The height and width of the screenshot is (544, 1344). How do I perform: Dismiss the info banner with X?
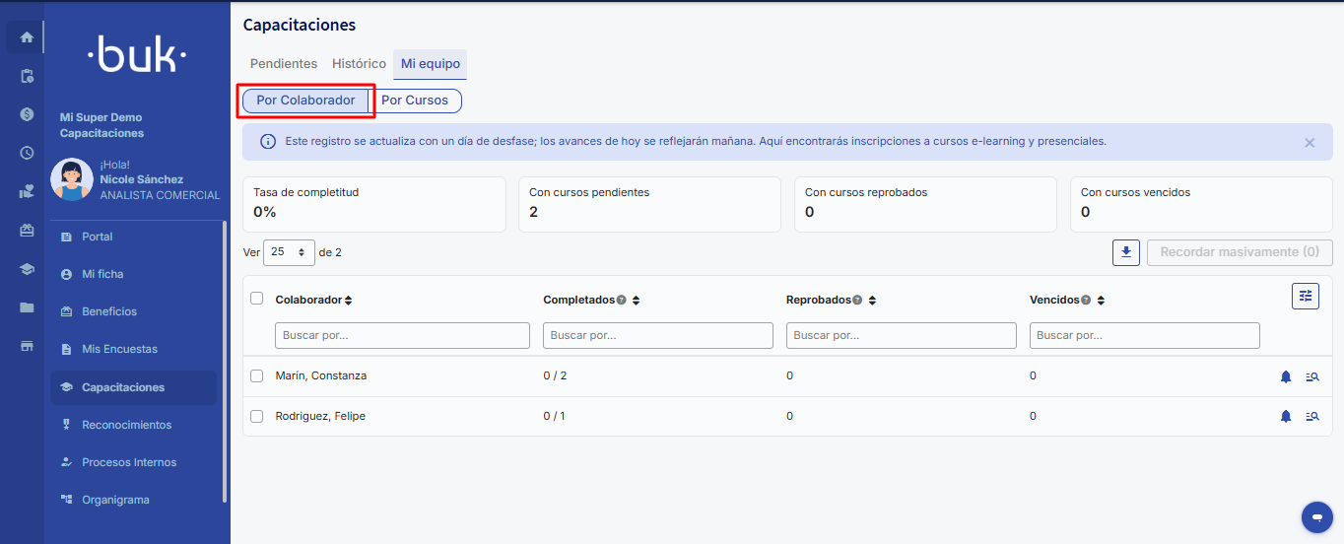1310,143
